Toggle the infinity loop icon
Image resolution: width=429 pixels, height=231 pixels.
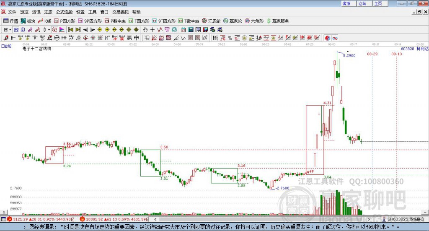335,38
